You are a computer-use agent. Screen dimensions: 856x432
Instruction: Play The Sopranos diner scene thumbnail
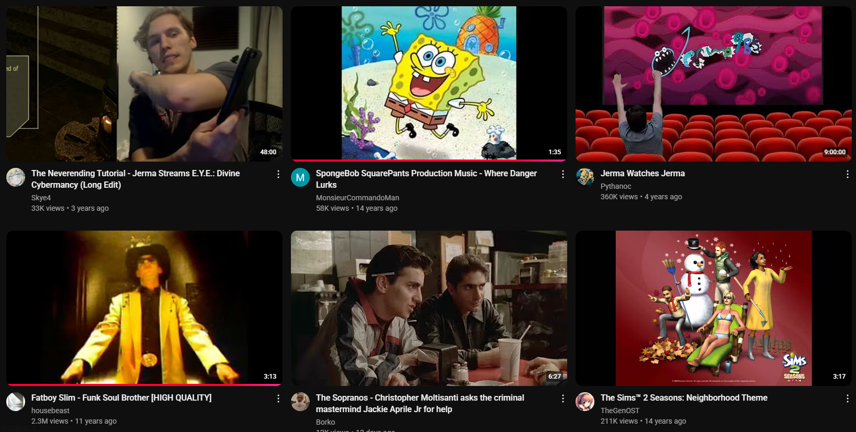(429, 308)
